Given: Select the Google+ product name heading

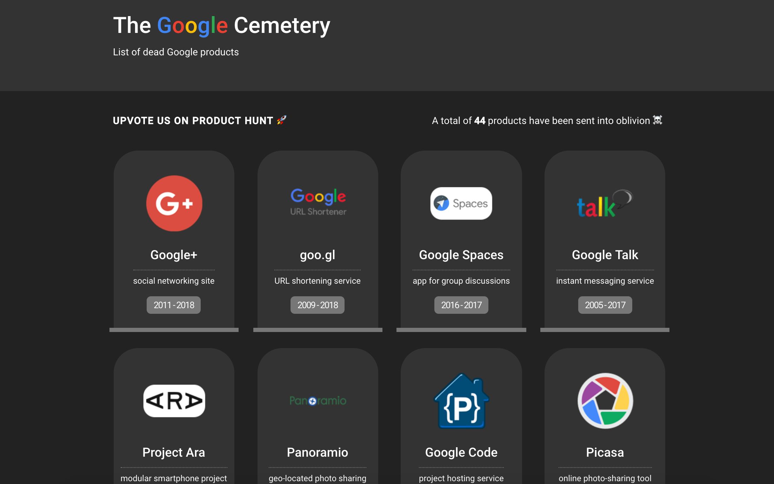Looking at the screenshot, I should point(174,255).
